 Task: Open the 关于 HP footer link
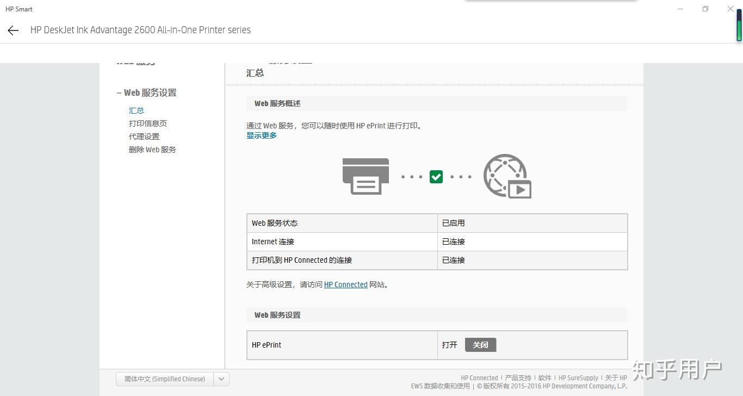click(x=616, y=378)
